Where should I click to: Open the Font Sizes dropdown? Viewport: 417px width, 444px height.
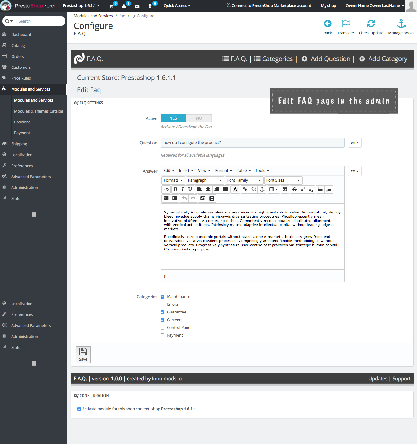click(x=283, y=180)
